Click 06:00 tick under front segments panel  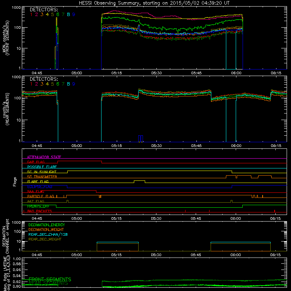236,73
